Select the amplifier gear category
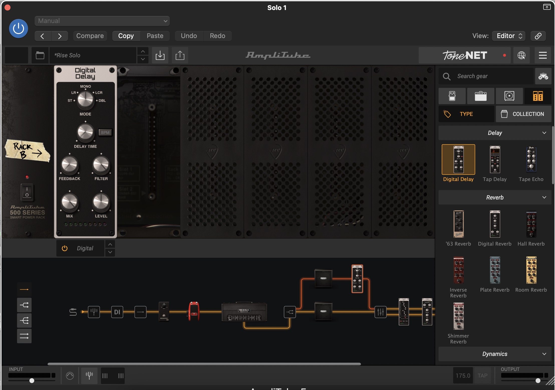Screen dimensions: 555x390 click(481, 96)
